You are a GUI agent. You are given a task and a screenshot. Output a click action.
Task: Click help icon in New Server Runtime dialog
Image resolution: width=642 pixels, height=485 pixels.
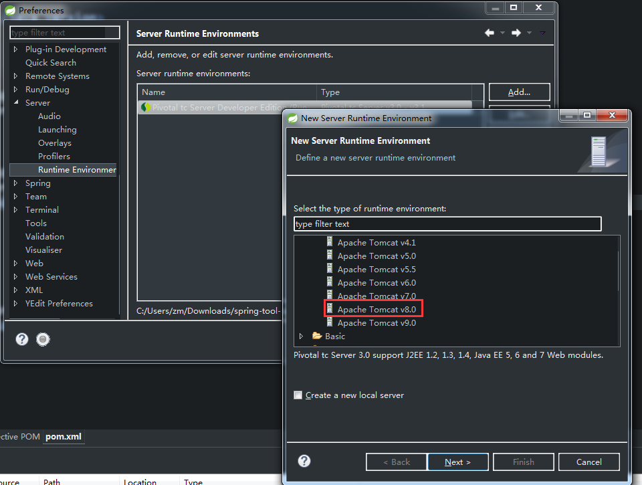pos(304,461)
